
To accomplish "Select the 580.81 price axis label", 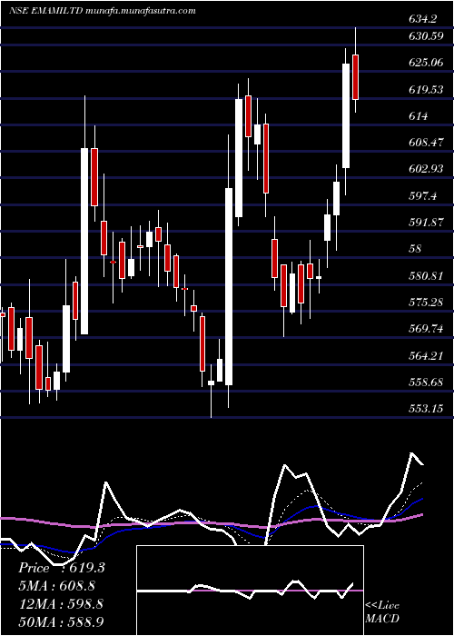I will tap(426, 276).
